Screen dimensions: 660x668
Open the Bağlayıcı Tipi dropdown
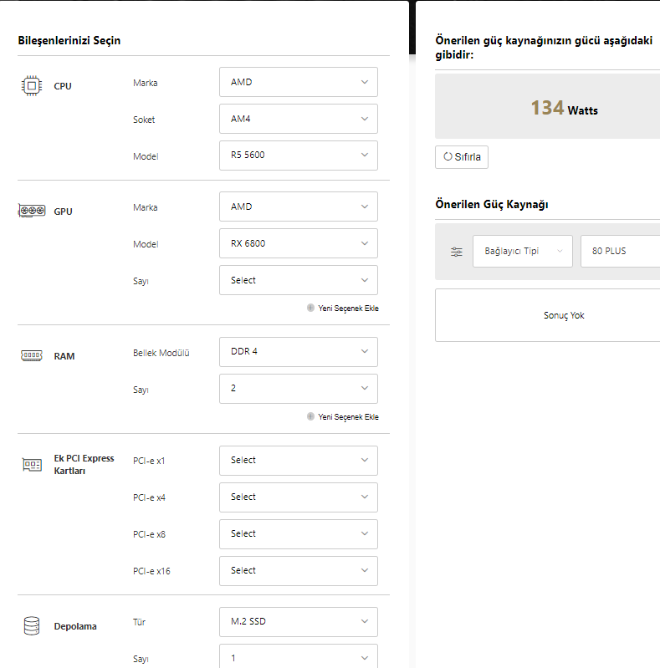coord(522,251)
